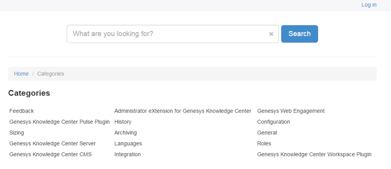The height and width of the screenshot is (169, 391).
Task: Select the Configuration category
Action: 274,122
